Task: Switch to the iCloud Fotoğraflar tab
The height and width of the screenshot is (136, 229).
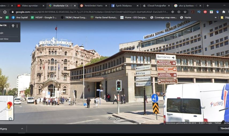Action: click(156, 5)
